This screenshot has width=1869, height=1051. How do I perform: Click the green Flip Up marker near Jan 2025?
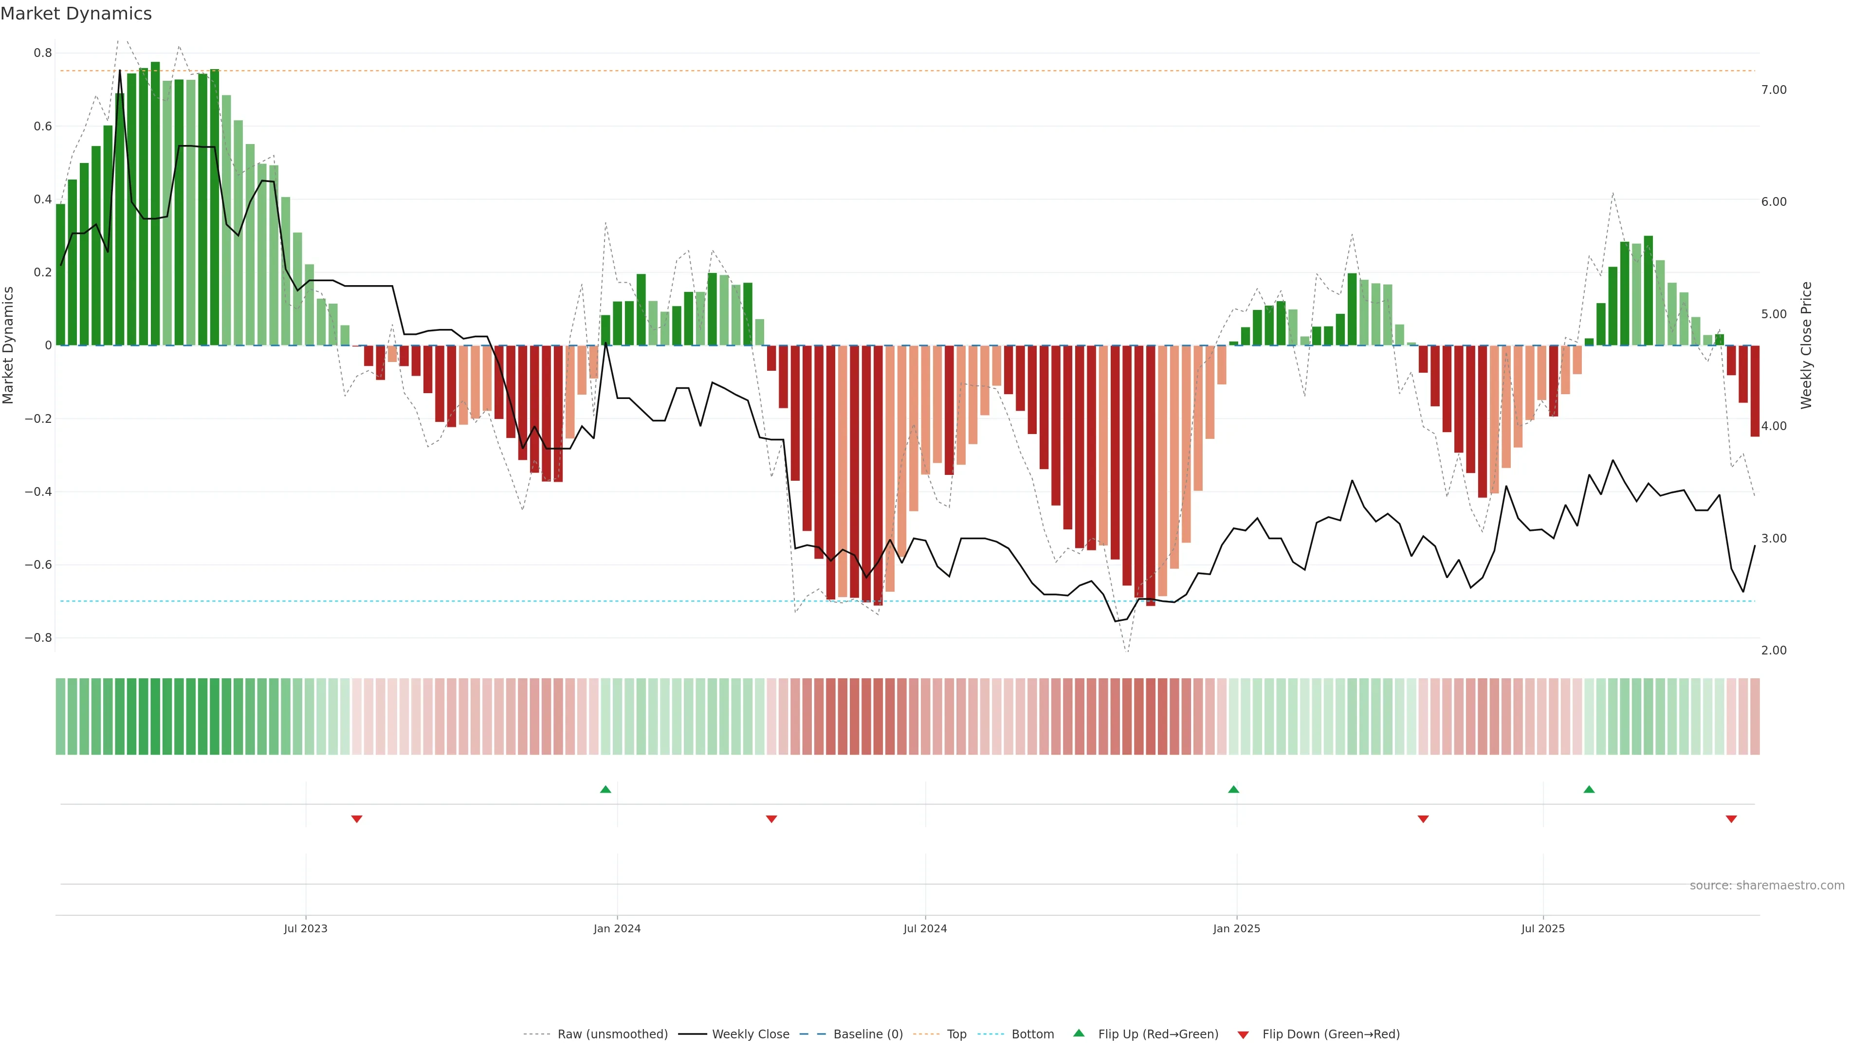[x=1233, y=789]
